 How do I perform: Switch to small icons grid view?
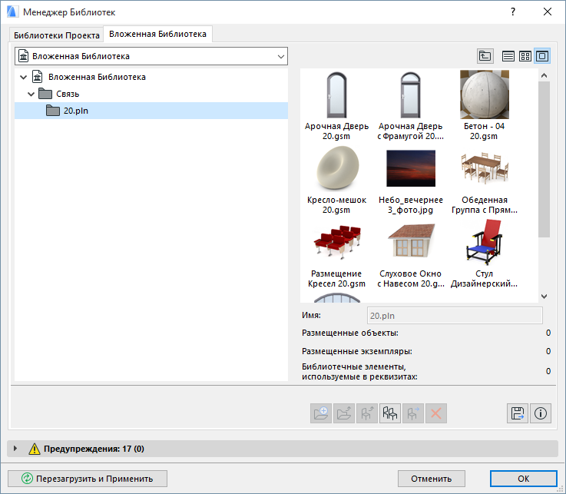tap(525, 56)
